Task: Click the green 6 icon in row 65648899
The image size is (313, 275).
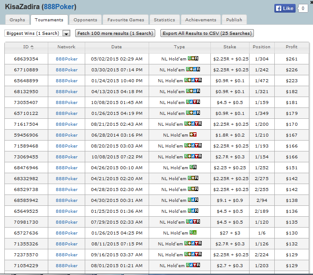Action: 186,80
